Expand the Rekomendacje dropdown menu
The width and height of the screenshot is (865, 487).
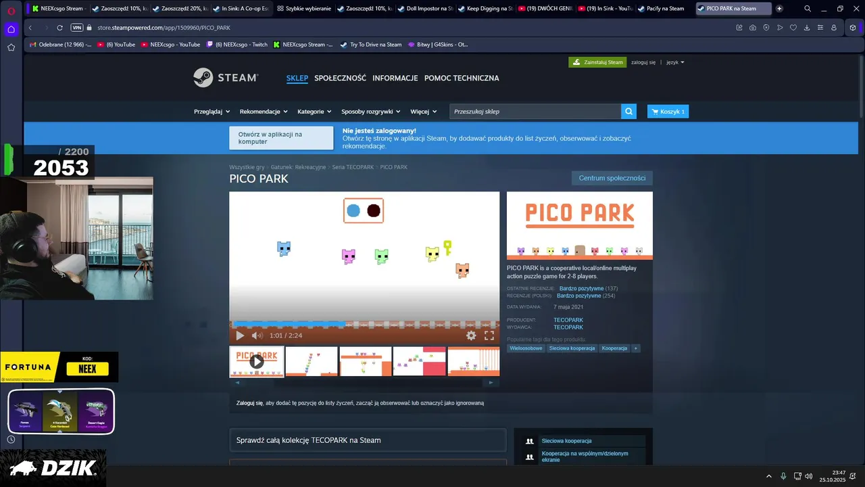[x=264, y=112]
